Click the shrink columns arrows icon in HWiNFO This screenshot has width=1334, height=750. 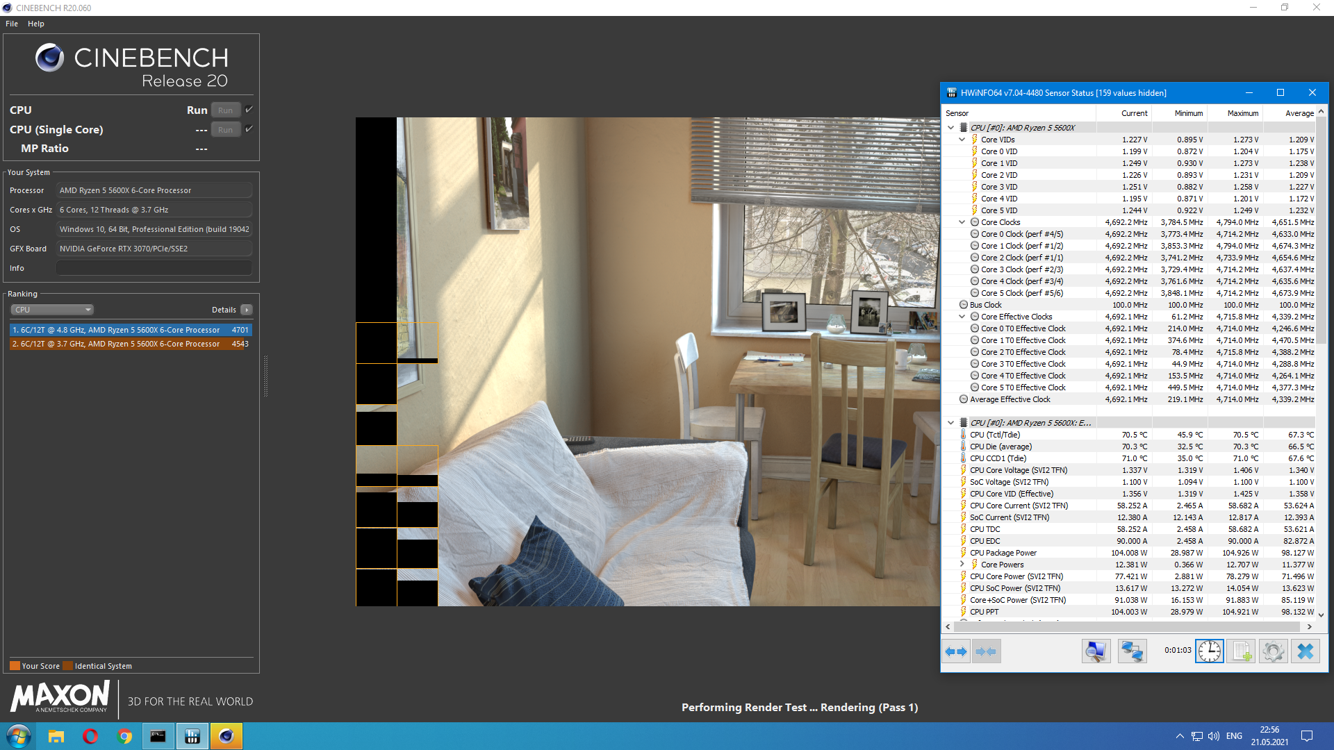pyautogui.click(x=986, y=651)
